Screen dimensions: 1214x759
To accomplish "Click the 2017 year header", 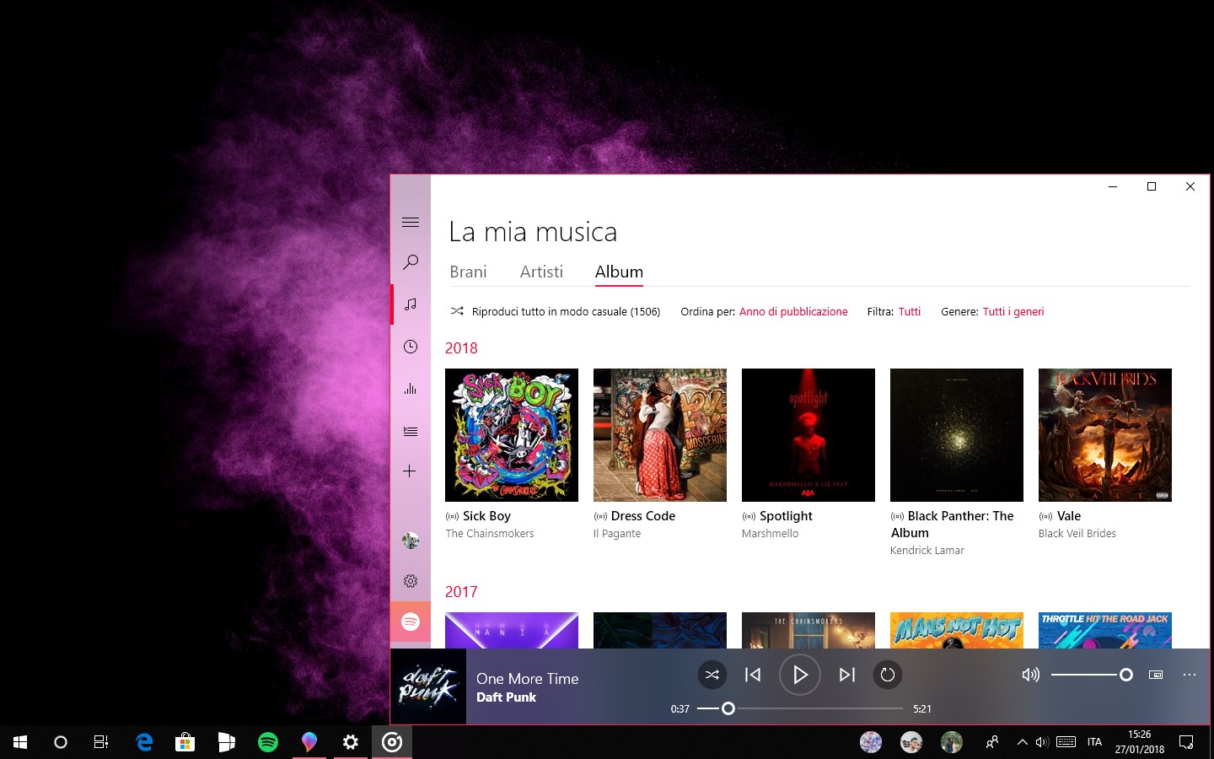I will (x=461, y=592).
